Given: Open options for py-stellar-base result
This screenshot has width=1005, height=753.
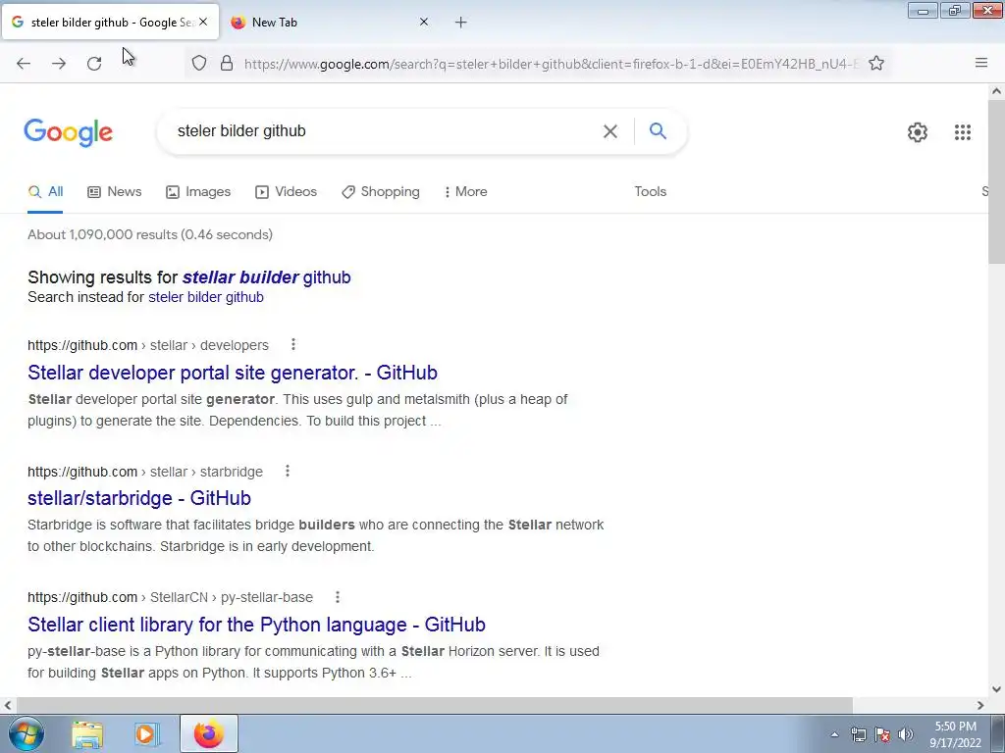Looking at the screenshot, I should pyautogui.click(x=338, y=597).
